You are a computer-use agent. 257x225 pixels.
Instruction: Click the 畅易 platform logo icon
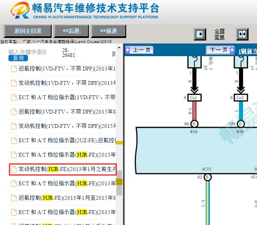20,10
